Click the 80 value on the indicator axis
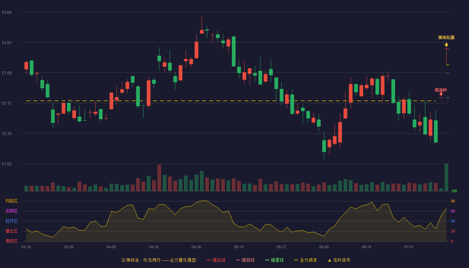 click(x=453, y=201)
